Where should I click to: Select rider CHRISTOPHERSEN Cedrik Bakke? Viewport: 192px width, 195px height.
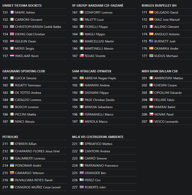tap(38, 27)
